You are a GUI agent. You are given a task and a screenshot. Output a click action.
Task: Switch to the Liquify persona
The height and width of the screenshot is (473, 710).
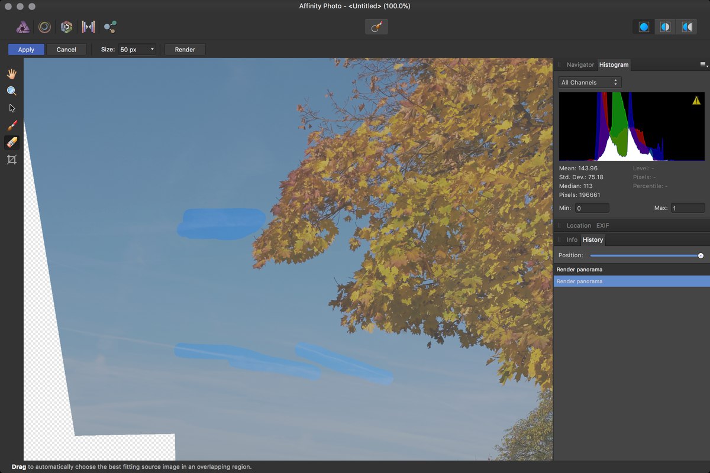pos(44,27)
